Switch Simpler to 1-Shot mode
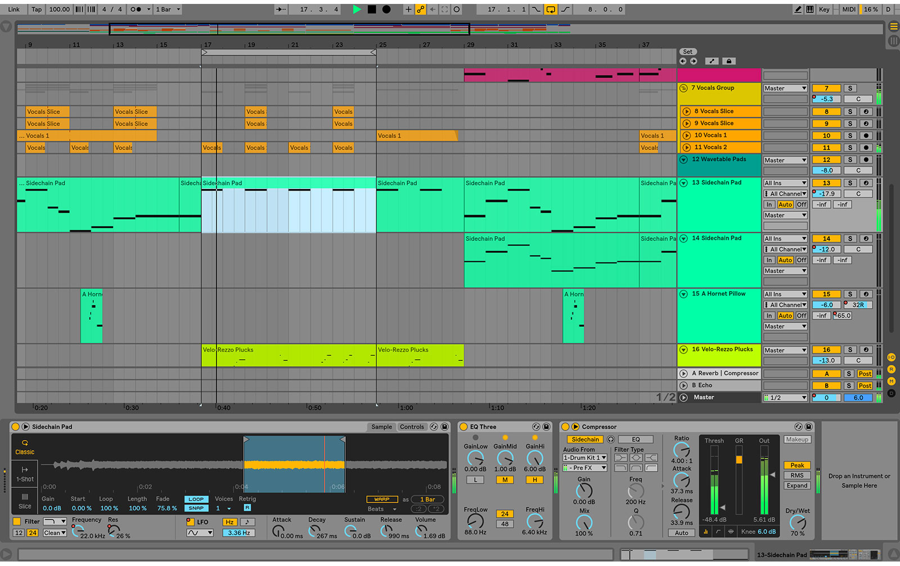Screen dimensions: 900x566 click(x=25, y=474)
